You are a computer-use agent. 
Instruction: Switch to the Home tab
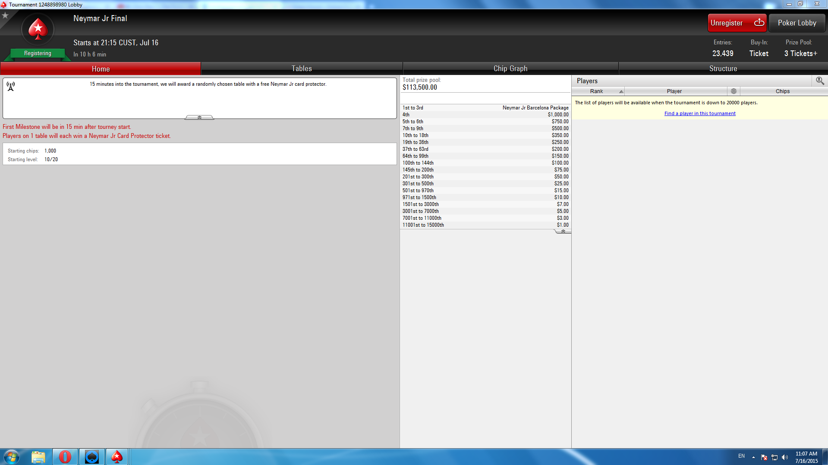(x=101, y=69)
